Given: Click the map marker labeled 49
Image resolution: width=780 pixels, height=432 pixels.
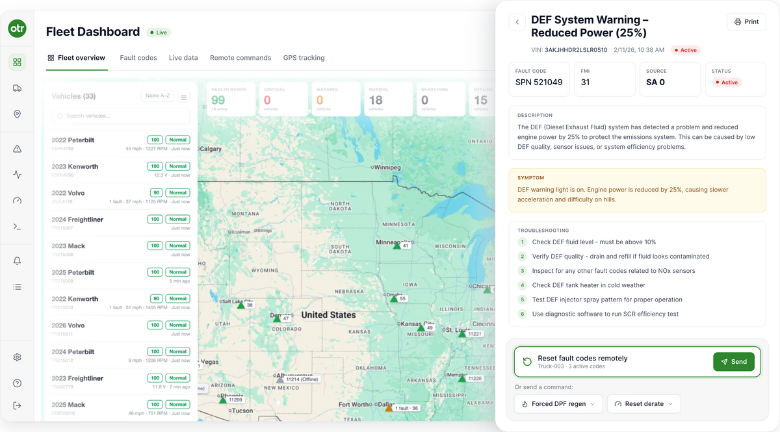Looking at the screenshot, I should 421,328.
